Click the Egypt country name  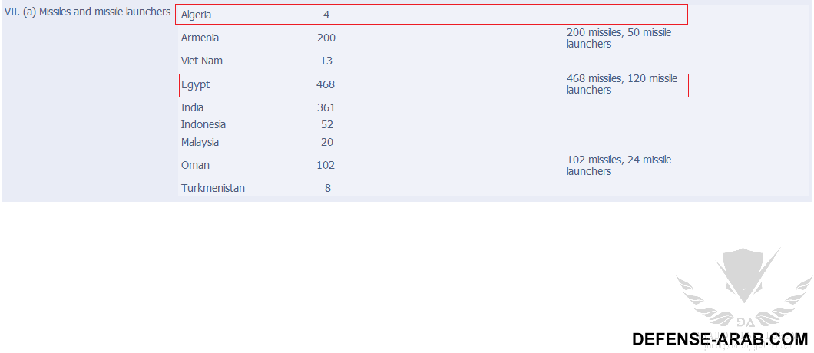(195, 84)
